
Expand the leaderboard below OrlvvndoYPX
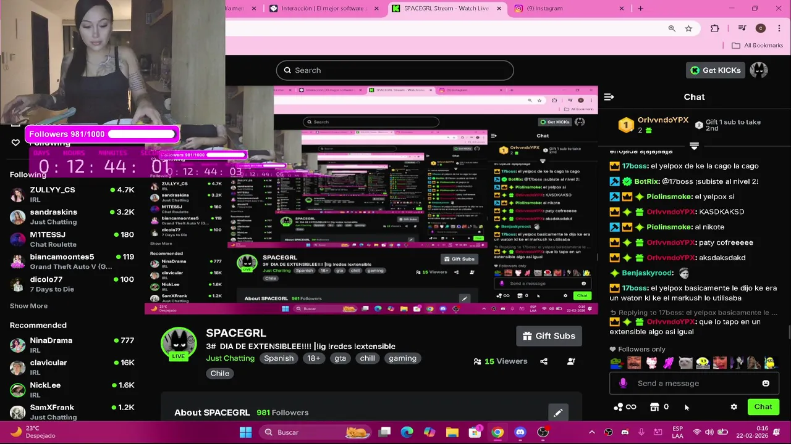(694, 146)
